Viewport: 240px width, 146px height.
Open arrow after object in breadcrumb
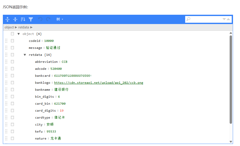click(16, 27)
